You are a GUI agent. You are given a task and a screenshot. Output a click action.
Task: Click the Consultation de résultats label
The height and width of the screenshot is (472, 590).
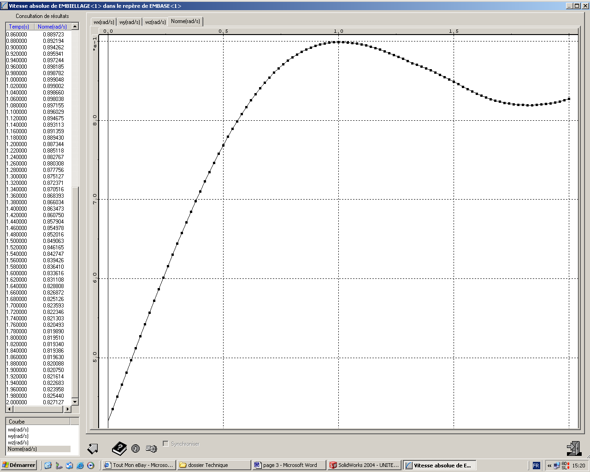tap(42, 16)
